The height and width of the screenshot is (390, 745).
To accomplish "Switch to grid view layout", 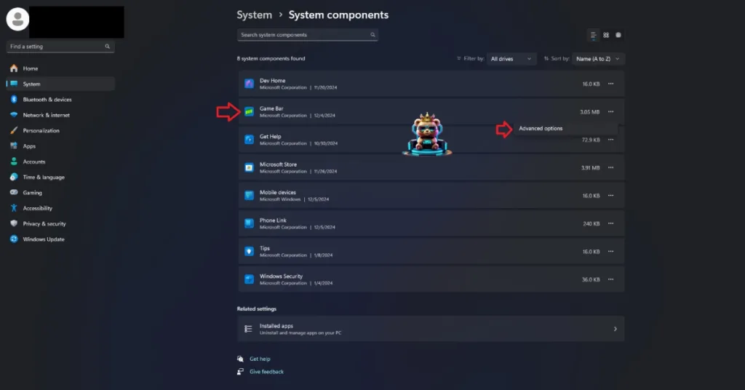I will pos(606,35).
